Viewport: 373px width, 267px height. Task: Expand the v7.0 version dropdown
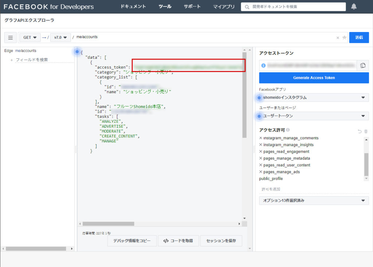(x=60, y=37)
